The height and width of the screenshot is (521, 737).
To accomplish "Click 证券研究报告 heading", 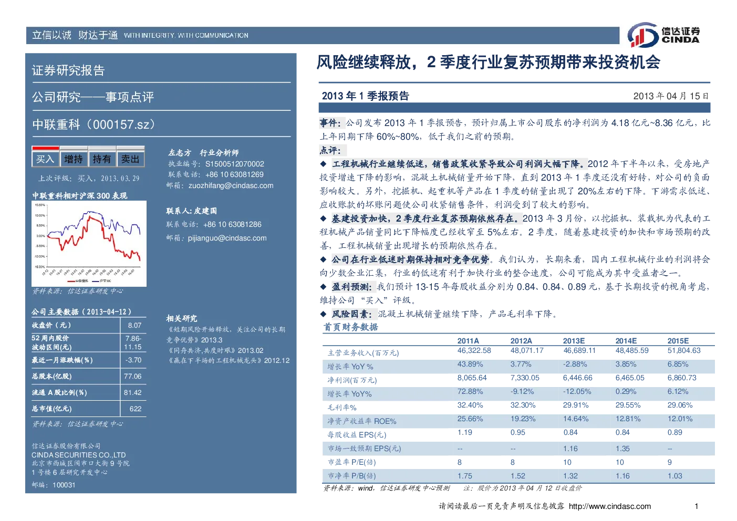I will pyautogui.click(x=68, y=70).
